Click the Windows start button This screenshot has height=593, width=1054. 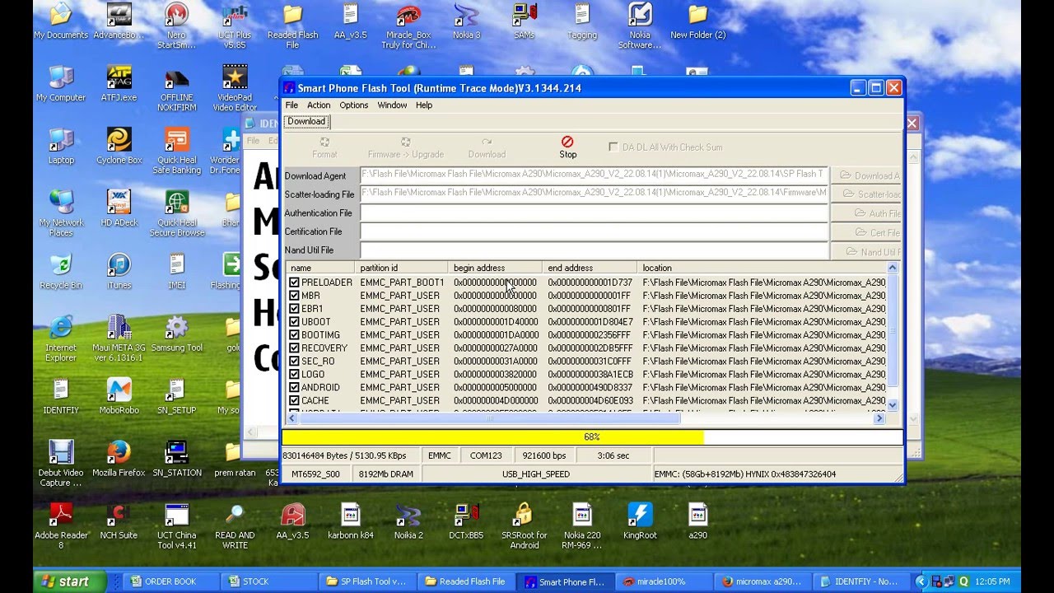(x=68, y=581)
